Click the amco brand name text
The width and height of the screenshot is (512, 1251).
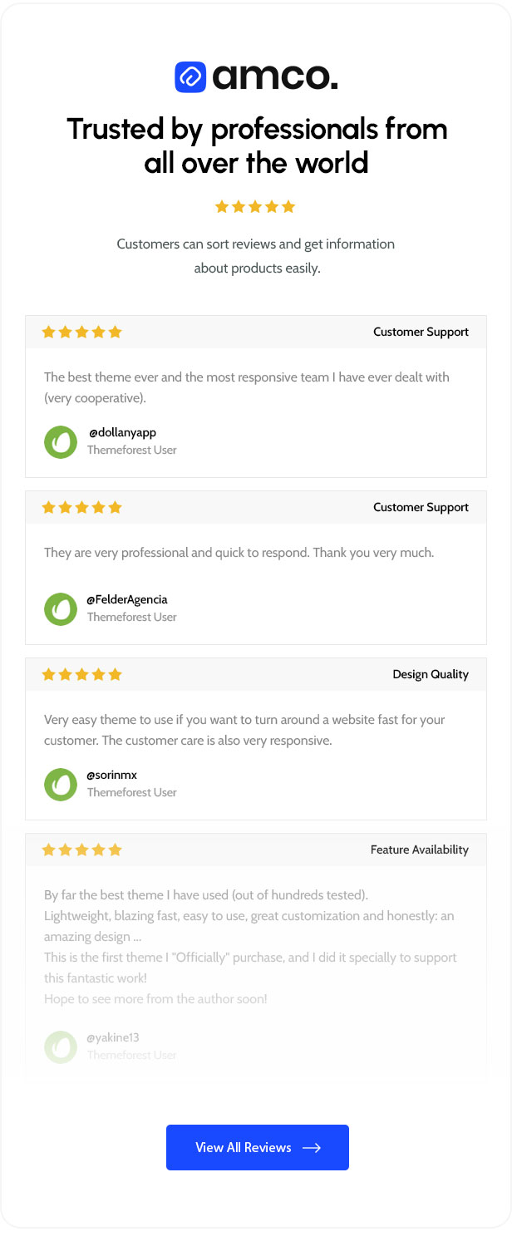[x=275, y=77]
